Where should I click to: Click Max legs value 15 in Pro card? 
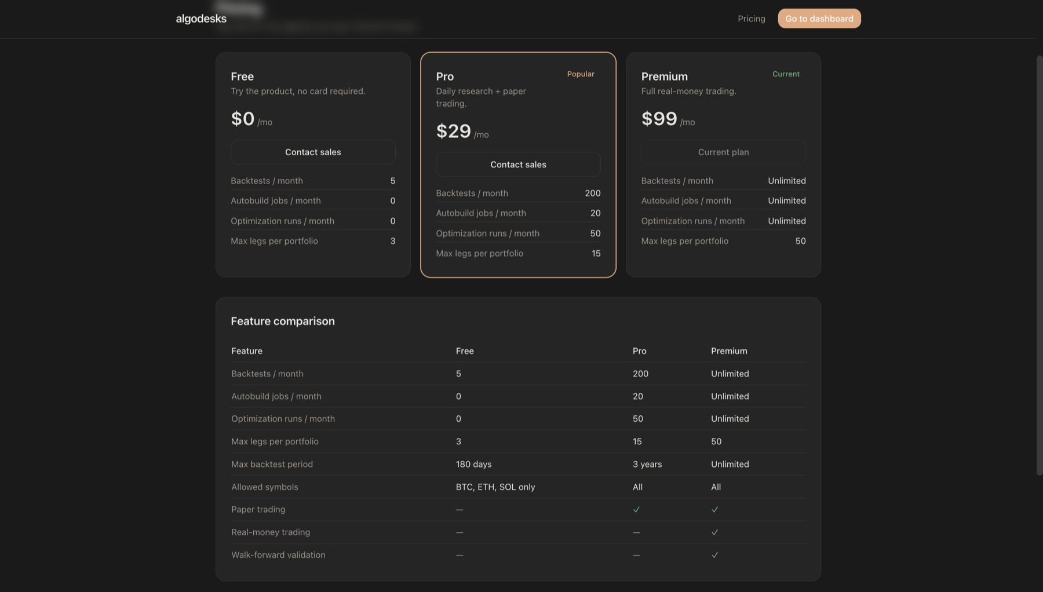596,253
